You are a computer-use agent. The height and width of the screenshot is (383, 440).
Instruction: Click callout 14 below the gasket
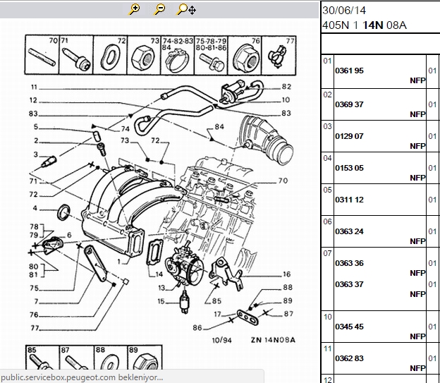click(159, 274)
